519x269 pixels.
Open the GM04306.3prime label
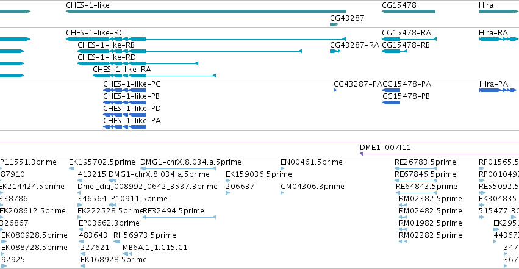tap(312, 187)
